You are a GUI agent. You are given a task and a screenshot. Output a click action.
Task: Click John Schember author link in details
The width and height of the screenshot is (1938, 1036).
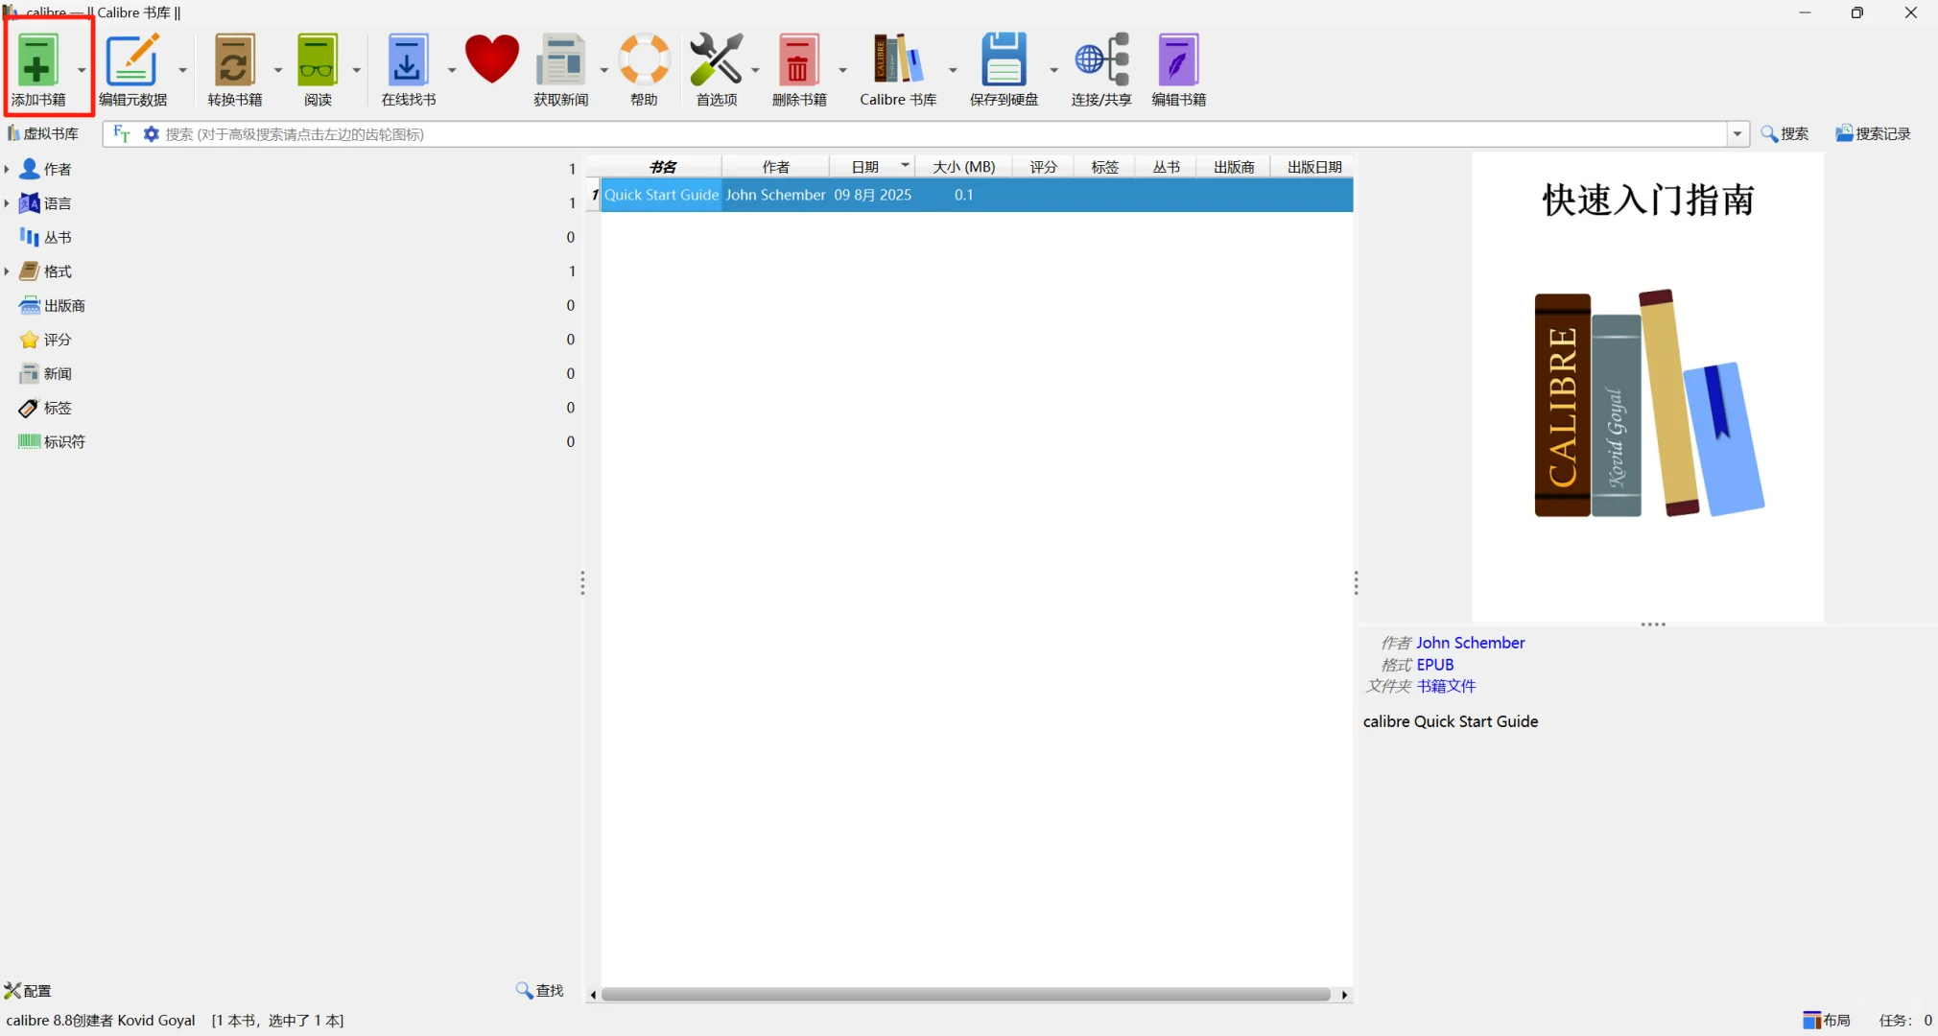coord(1470,643)
